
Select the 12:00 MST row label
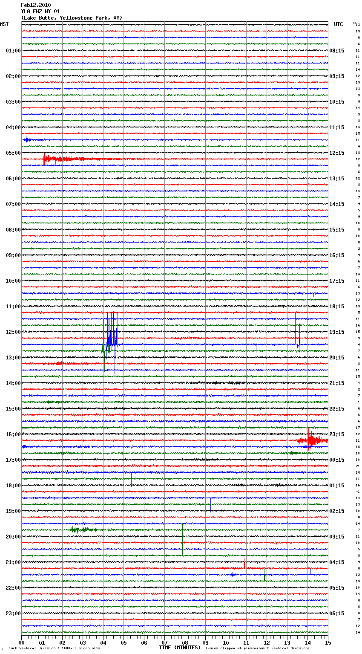click(13, 332)
